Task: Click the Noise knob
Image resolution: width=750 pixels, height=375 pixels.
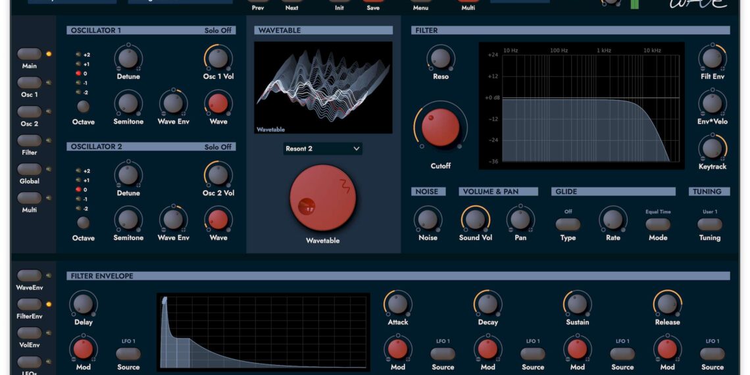Action: [428, 220]
